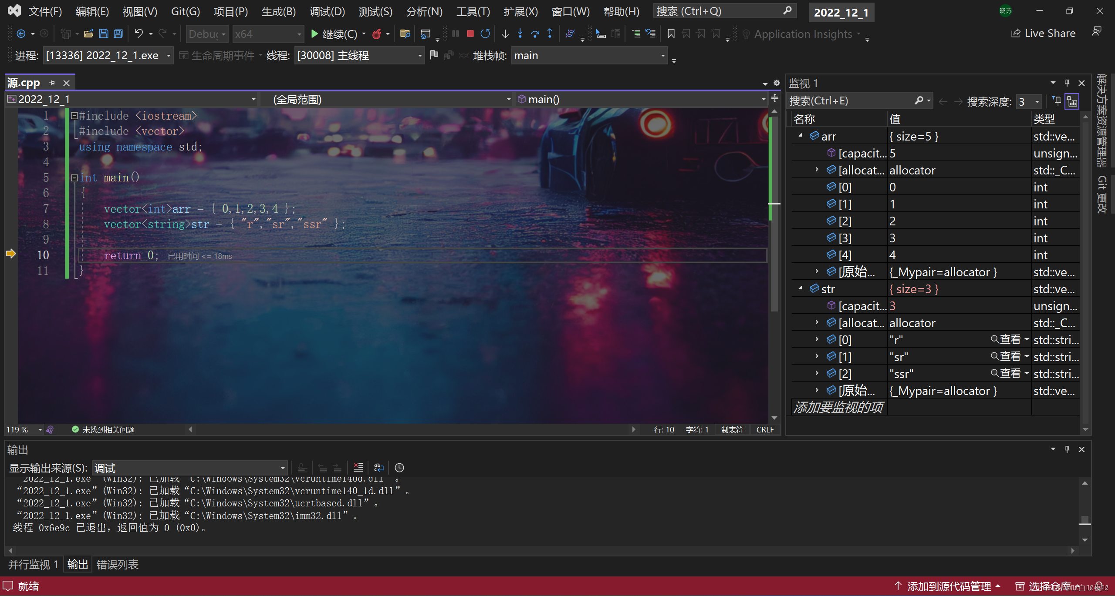
Task: Click the increase indent icon
Action: (x=636, y=33)
